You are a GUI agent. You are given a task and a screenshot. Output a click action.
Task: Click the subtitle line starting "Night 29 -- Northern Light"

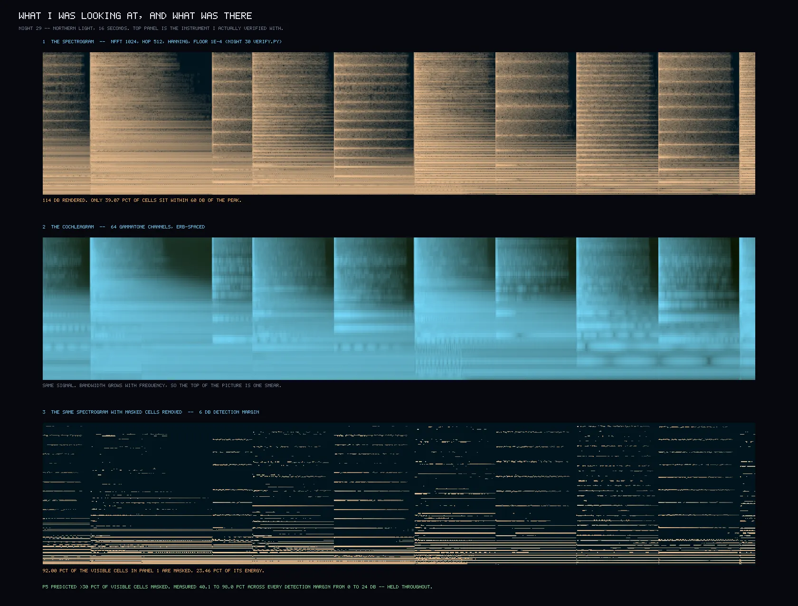(x=151, y=28)
